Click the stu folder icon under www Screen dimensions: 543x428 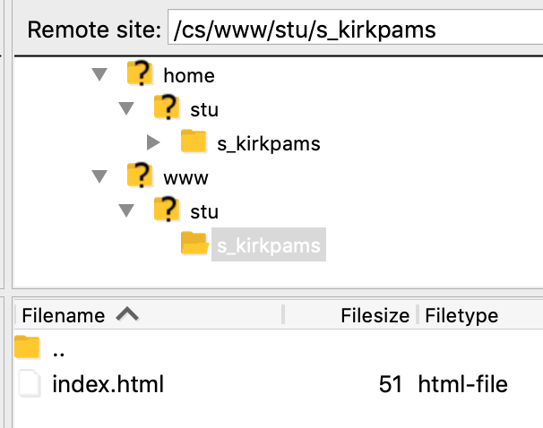click(x=166, y=210)
